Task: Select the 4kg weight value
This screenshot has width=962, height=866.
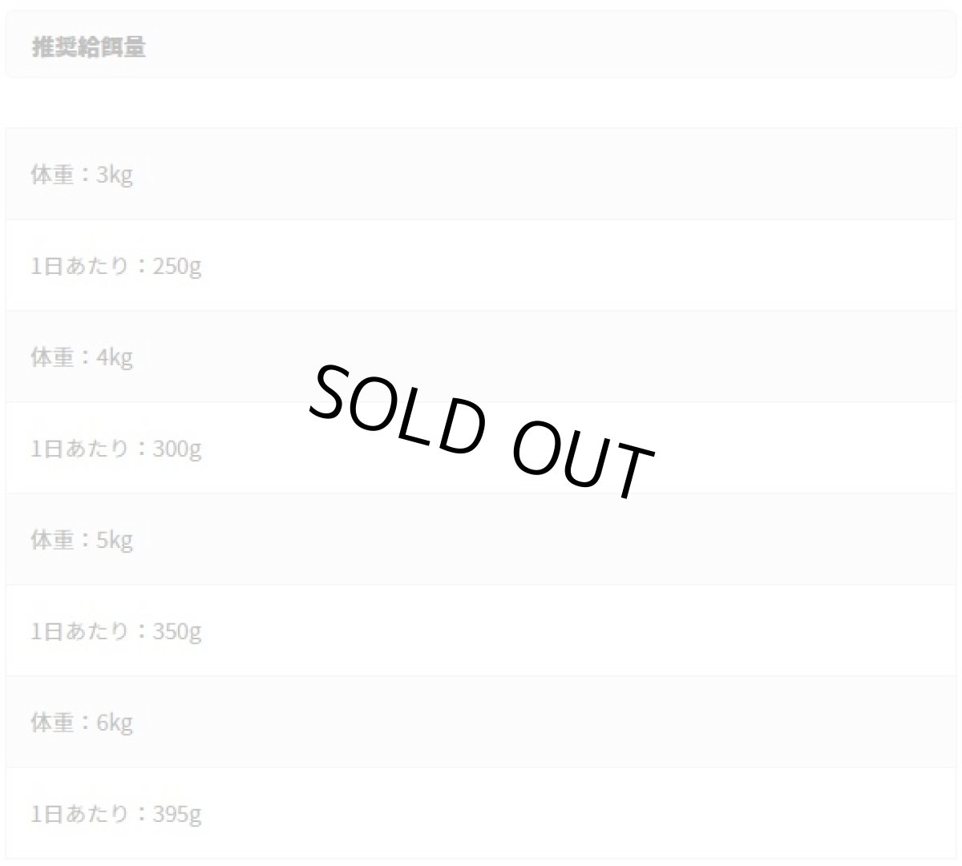Action: 115,357
